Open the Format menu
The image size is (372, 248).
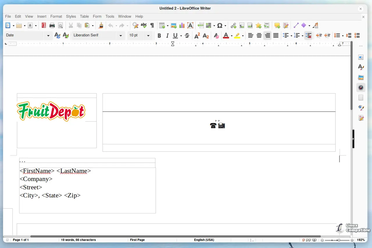pyautogui.click(x=56, y=17)
